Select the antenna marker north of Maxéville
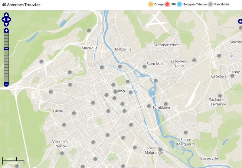The height and width of the screenshot is (168, 242). tap(89, 30)
